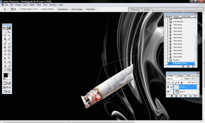Click zoom-out mode icon in options bar
205x123 pixels.
[x=15, y=9]
